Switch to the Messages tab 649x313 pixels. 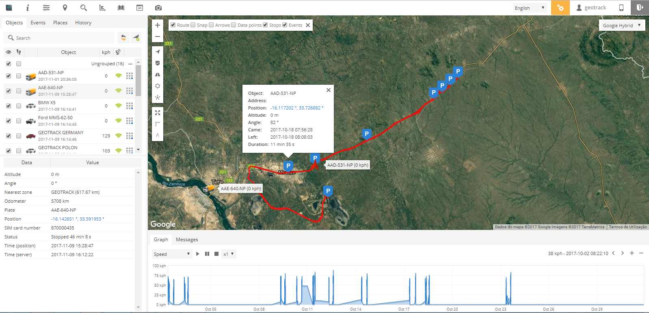point(187,240)
